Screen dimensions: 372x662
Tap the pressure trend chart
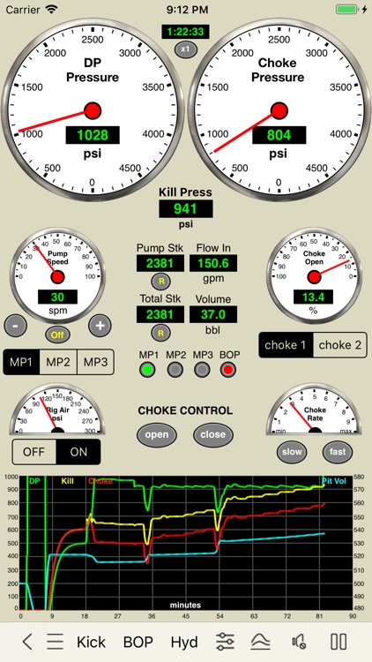point(186,543)
